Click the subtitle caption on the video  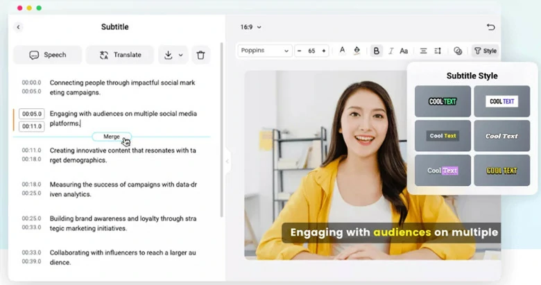coord(391,232)
